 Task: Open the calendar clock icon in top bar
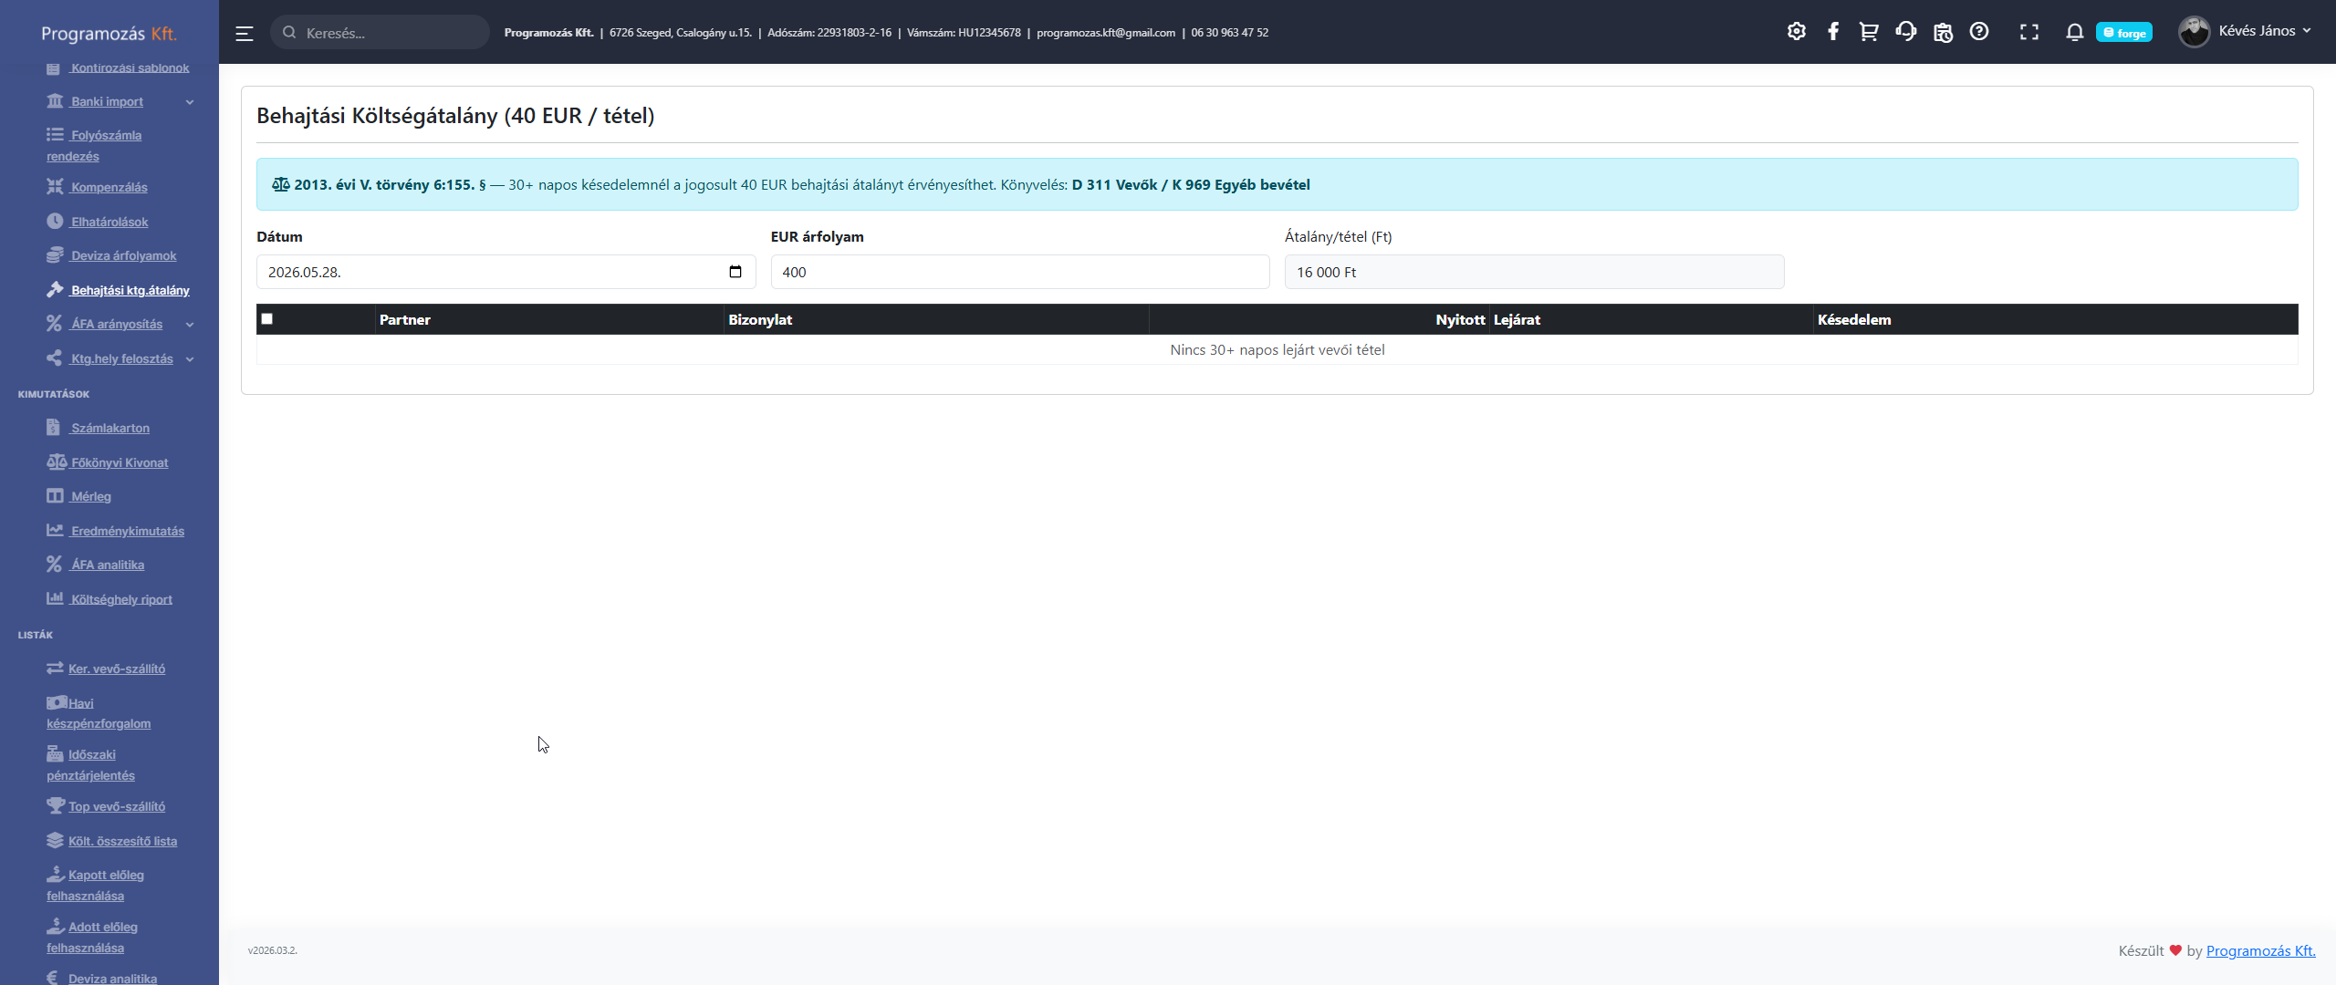point(1943,32)
